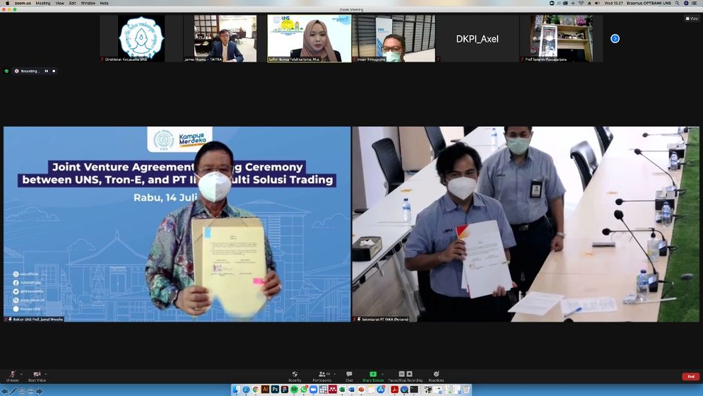703x396 pixels.
Task: Click Pause/Stop Recording in the toolbar
Action: tap(405, 375)
